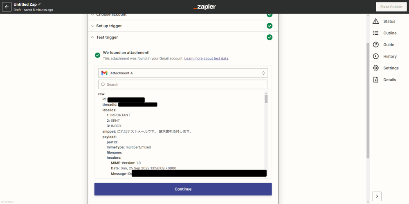The width and height of the screenshot is (409, 204).
Task: Expand the Choose account section
Action: coord(183,15)
